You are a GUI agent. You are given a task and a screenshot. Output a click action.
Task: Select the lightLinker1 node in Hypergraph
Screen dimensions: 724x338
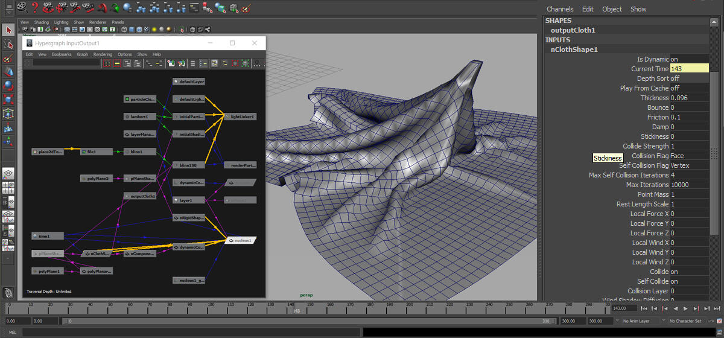pyautogui.click(x=241, y=116)
